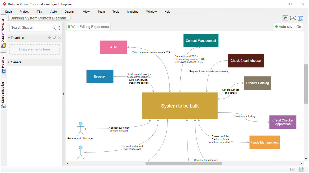Click the scroll left arrow

coord(68,163)
